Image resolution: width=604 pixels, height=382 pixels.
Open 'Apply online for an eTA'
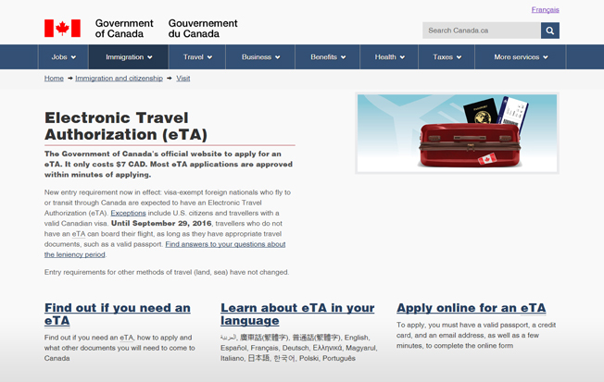[x=472, y=308]
